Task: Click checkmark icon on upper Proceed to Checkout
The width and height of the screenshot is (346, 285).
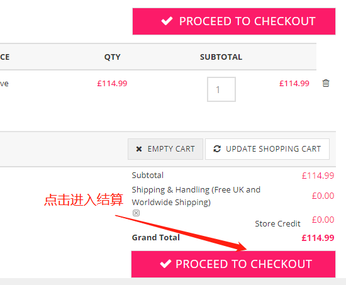Action: 167,21
